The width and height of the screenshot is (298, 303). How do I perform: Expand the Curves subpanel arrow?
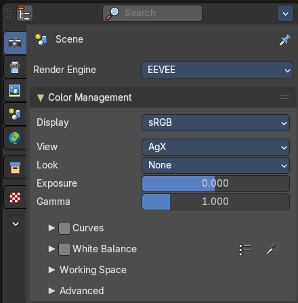(x=51, y=228)
